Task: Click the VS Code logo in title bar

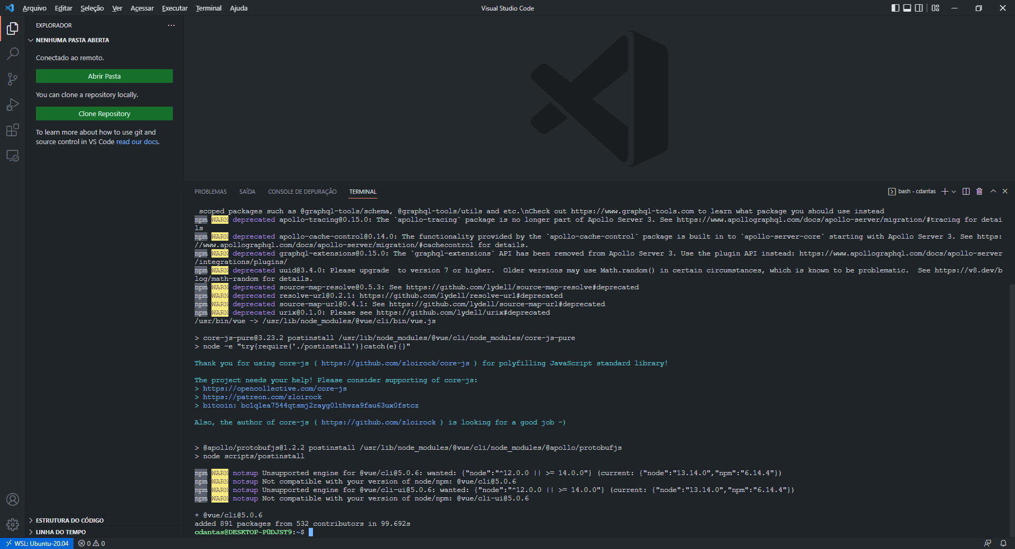Action: point(10,8)
